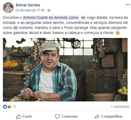
Task: Click the Curtir button label
Action: pos(27,116)
